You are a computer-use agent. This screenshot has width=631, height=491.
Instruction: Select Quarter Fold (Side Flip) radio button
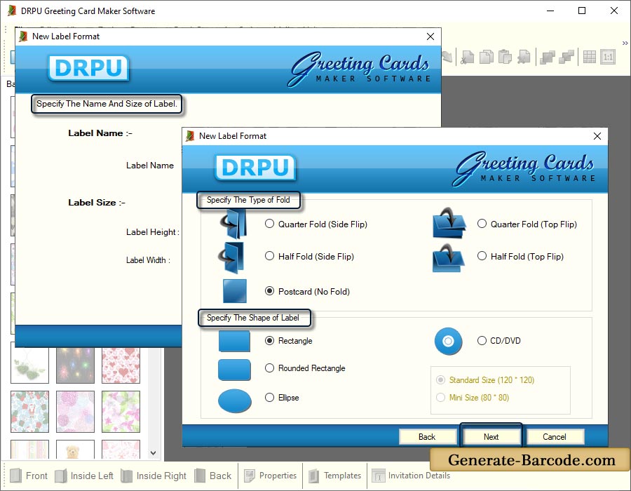(270, 224)
